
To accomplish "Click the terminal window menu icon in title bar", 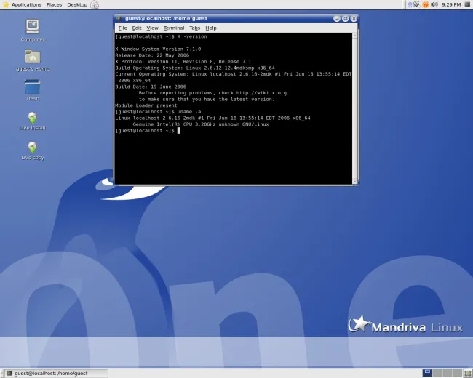I will tap(119, 18).
